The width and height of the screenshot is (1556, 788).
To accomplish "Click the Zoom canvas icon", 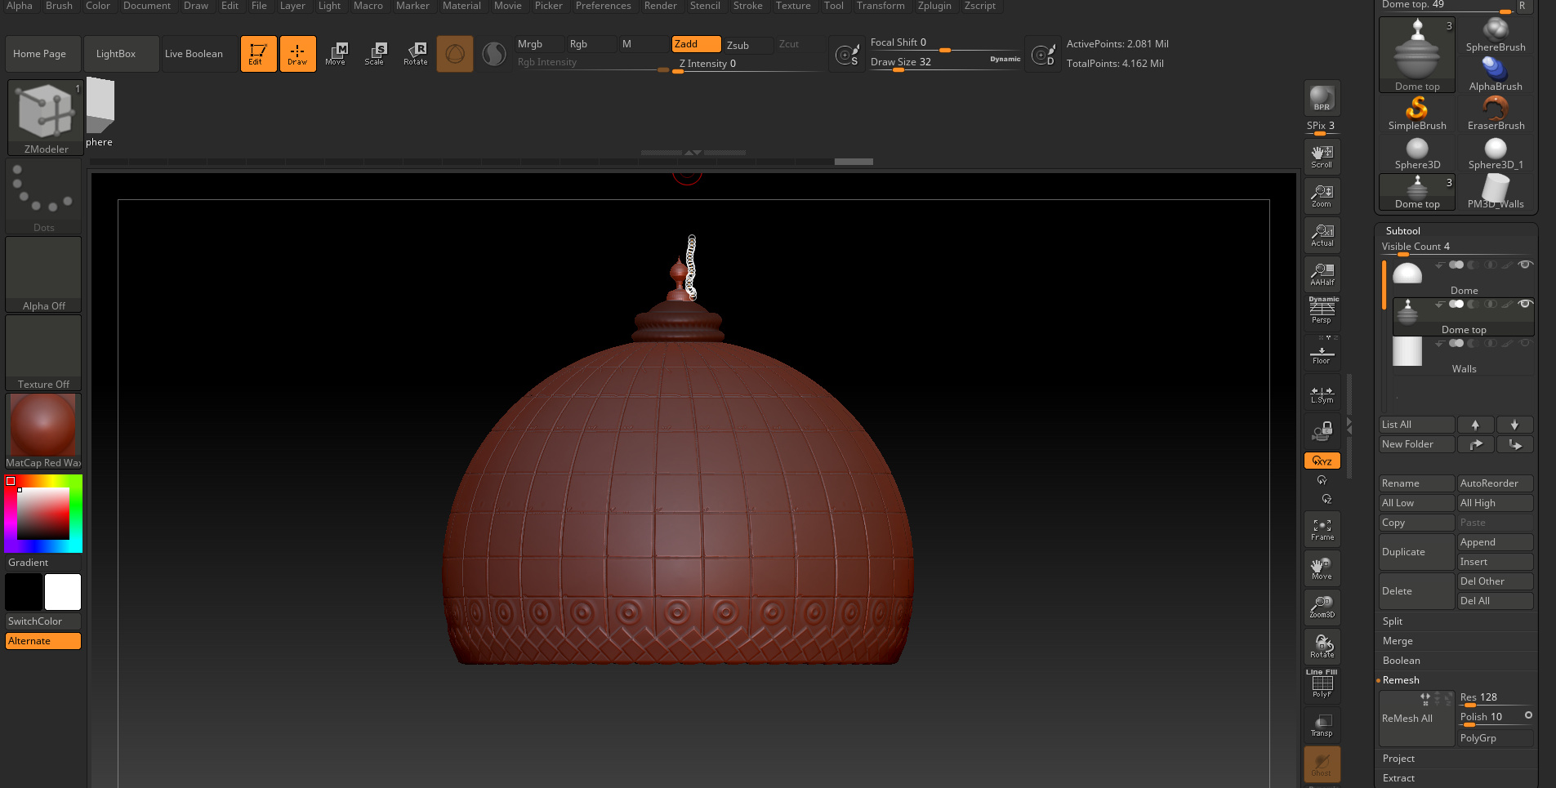I will (x=1322, y=195).
